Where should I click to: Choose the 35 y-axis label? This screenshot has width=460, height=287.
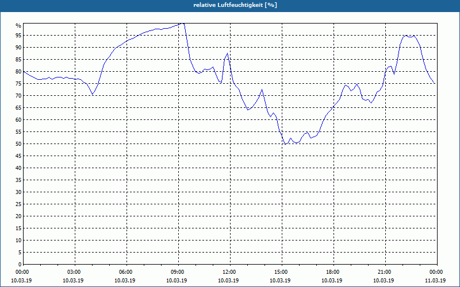(18, 180)
